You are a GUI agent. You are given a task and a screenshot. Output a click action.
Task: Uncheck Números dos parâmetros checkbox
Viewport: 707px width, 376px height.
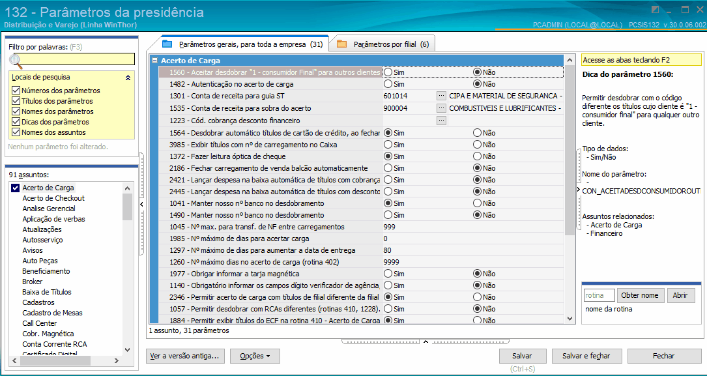16,91
